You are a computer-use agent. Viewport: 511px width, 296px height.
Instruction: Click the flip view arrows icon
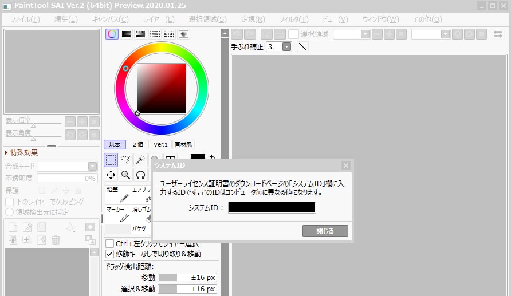point(498,34)
